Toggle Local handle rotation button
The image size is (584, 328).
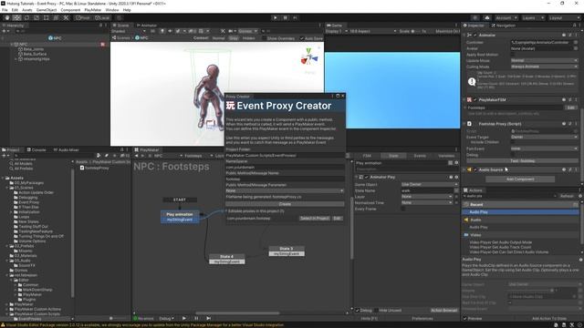[x=101, y=17]
